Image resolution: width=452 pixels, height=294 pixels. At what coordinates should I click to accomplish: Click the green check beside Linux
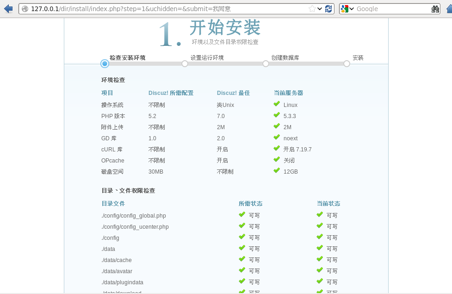[x=277, y=104]
